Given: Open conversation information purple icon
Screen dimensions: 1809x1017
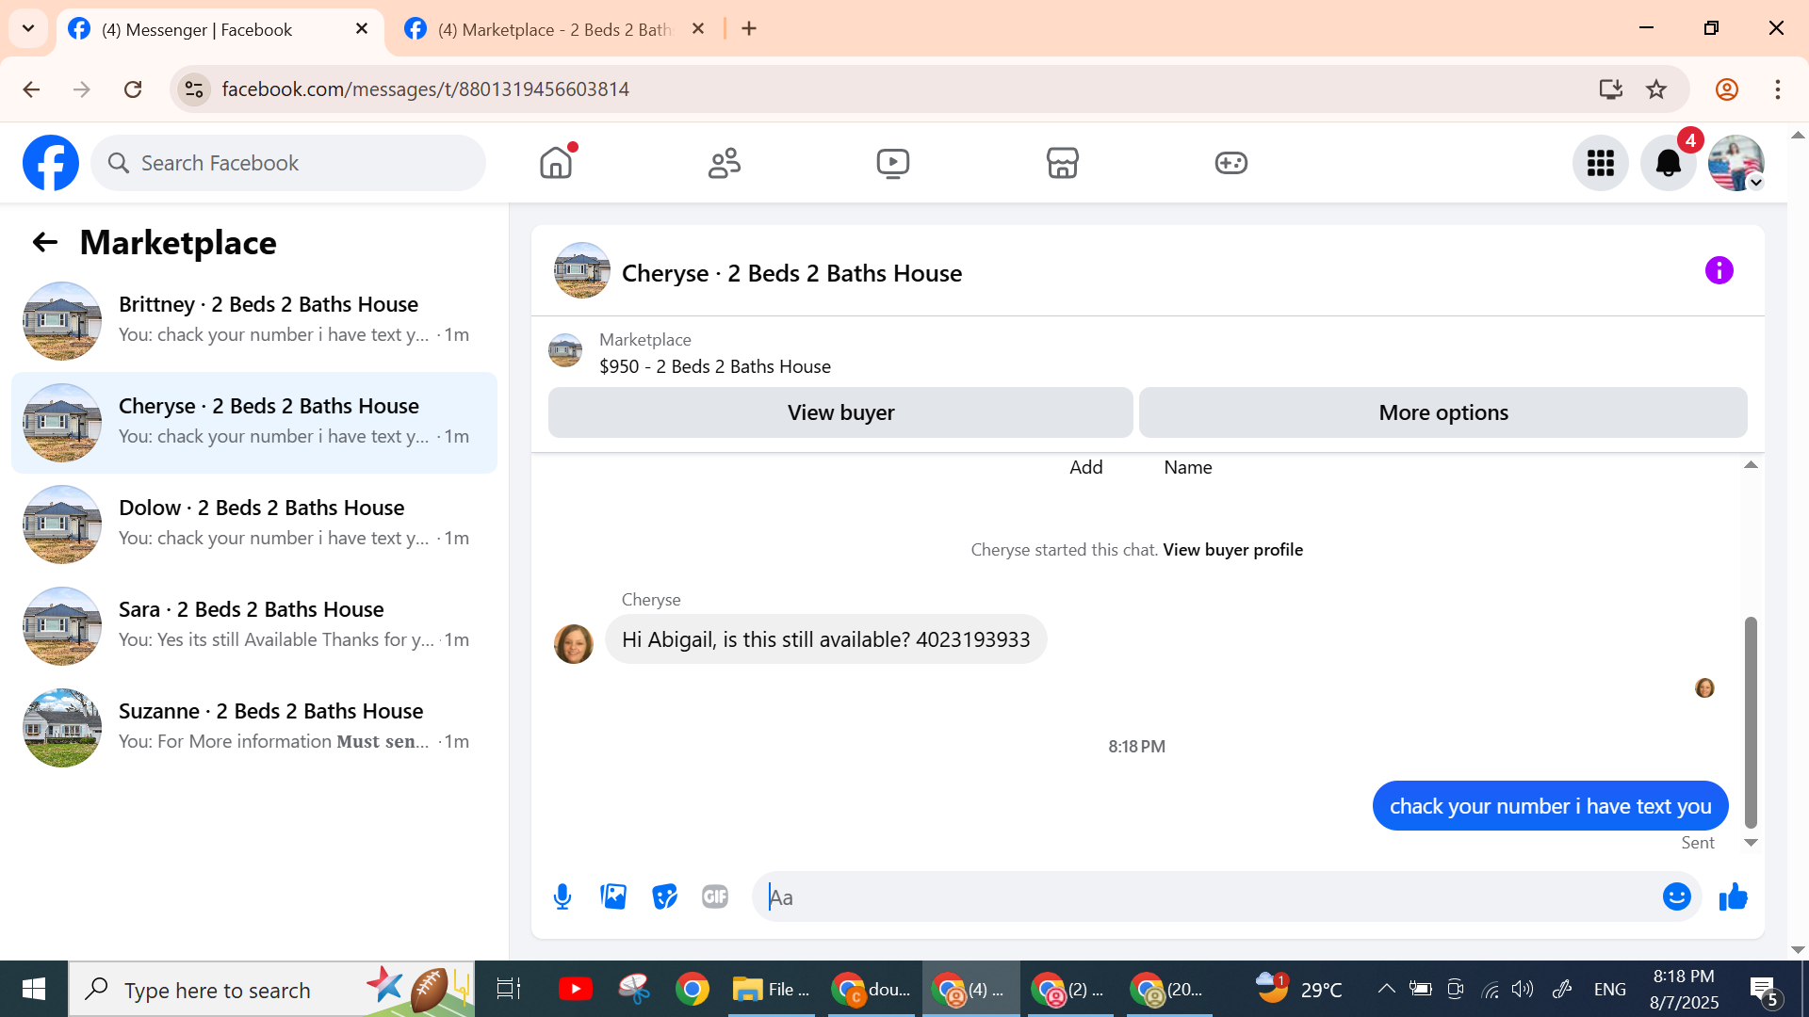Looking at the screenshot, I should coord(1719,271).
